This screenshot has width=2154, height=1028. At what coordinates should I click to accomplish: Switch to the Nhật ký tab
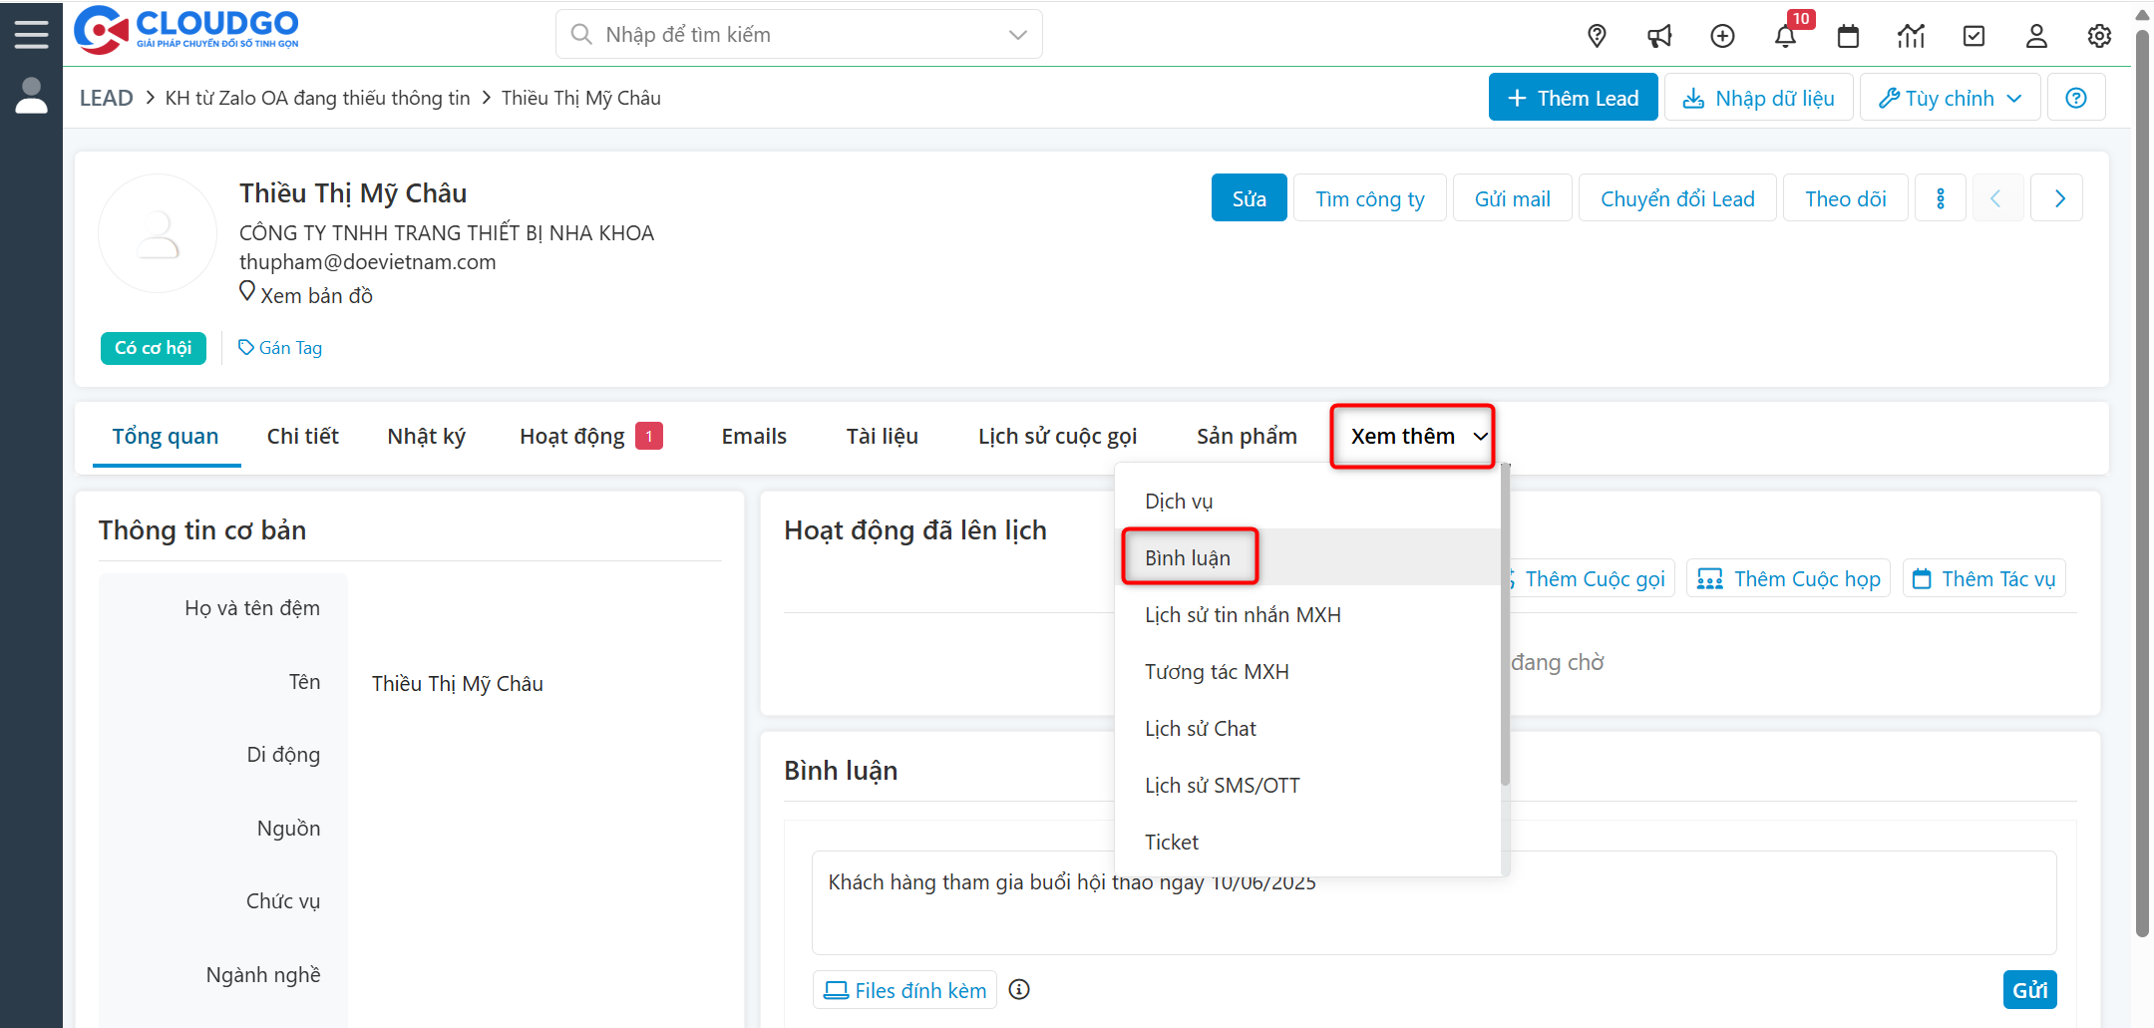(x=426, y=436)
